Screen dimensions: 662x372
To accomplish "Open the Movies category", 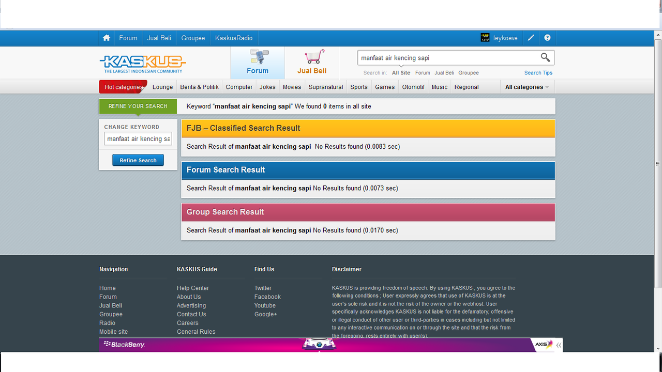I will click(292, 87).
